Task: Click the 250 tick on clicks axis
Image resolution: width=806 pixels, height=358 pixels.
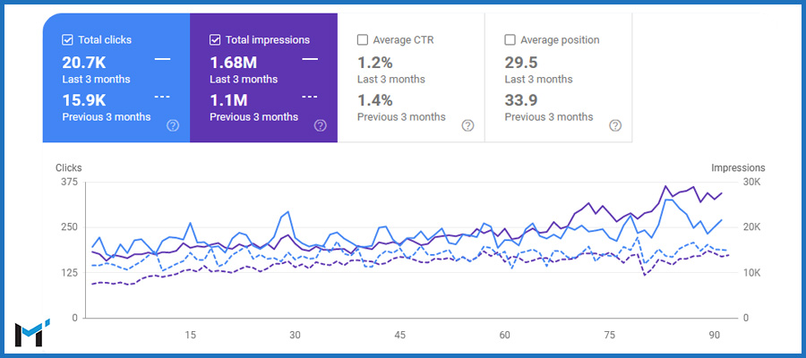Action: [x=69, y=227]
